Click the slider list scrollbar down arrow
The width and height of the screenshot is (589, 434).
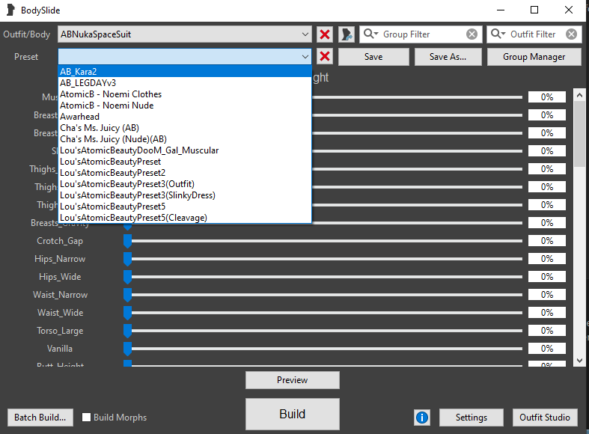click(x=579, y=361)
